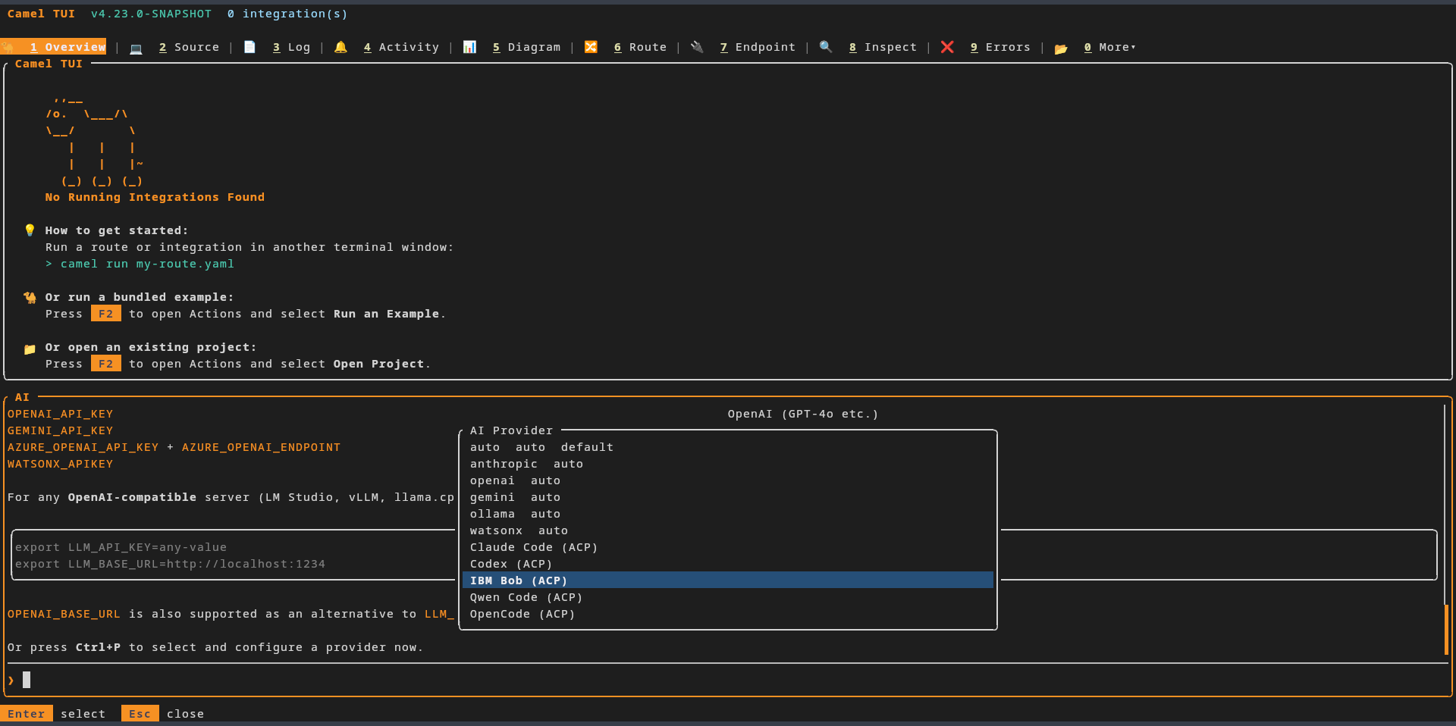Click the 'Run an Example' bold text
Screen dimensions: 1456x726
coord(386,314)
